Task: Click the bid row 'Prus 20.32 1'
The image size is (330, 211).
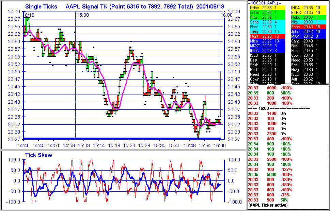Action: click(x=267, y=17)
